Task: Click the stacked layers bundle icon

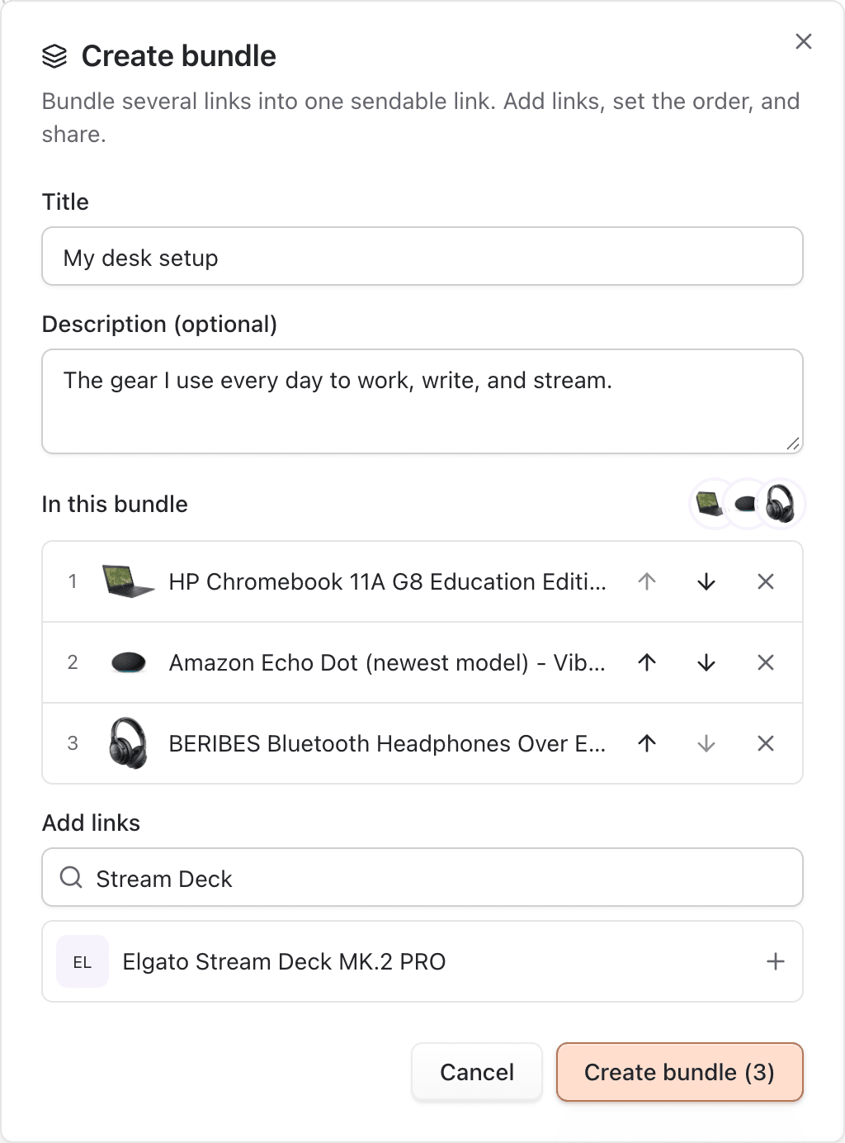Action: [54, 56]
